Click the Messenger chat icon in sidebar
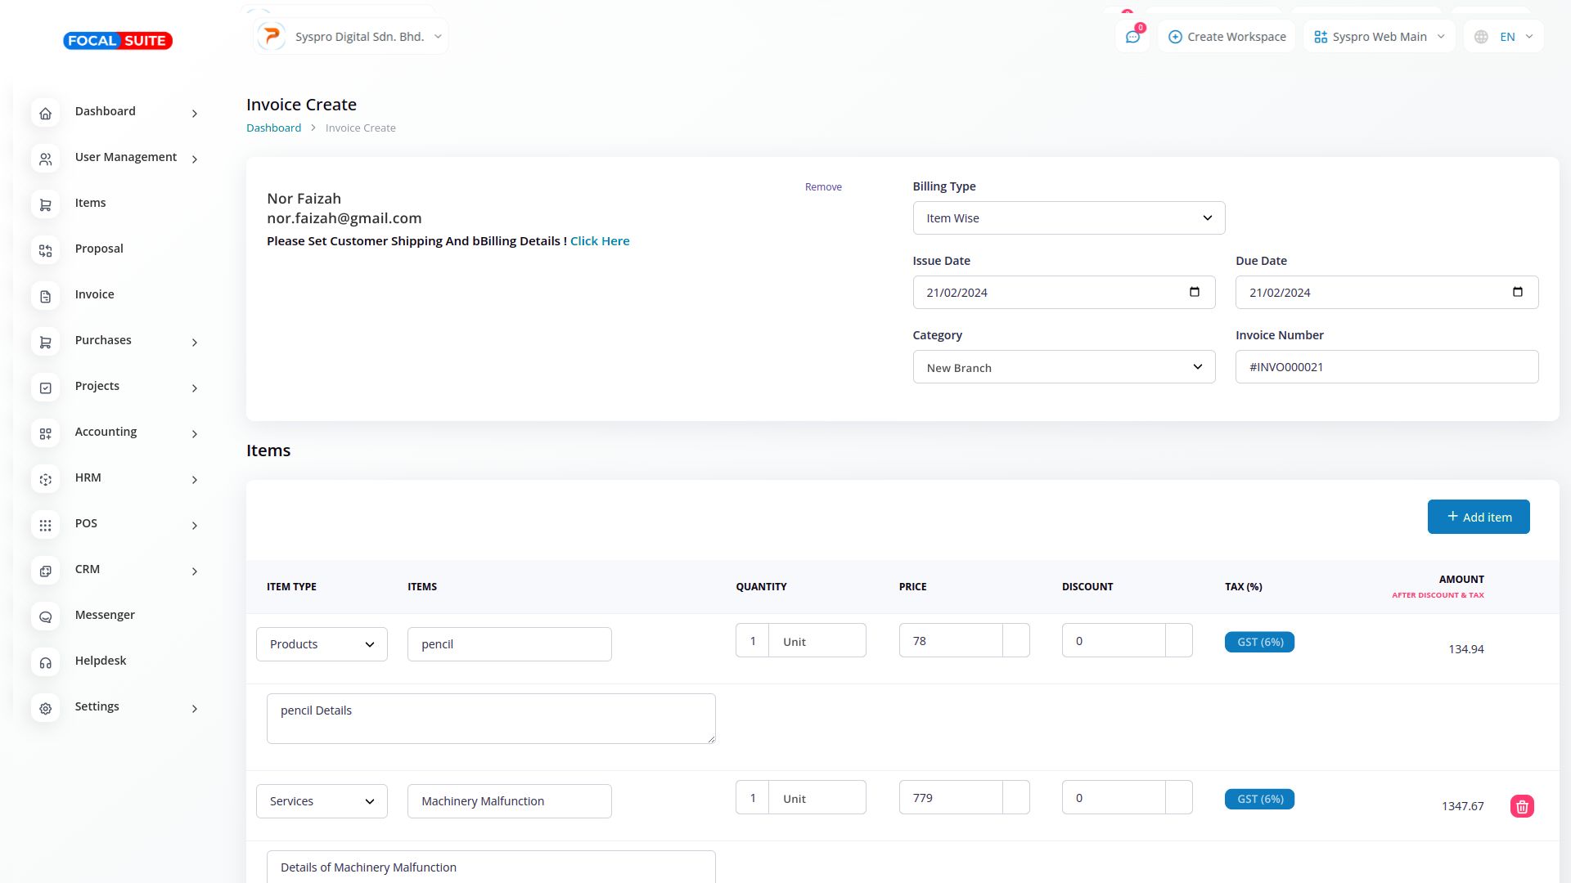Screen dimensions: 1571x883 pyautogui.click(x=46, y=616)
